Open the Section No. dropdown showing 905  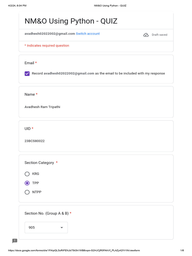[46, 227]
